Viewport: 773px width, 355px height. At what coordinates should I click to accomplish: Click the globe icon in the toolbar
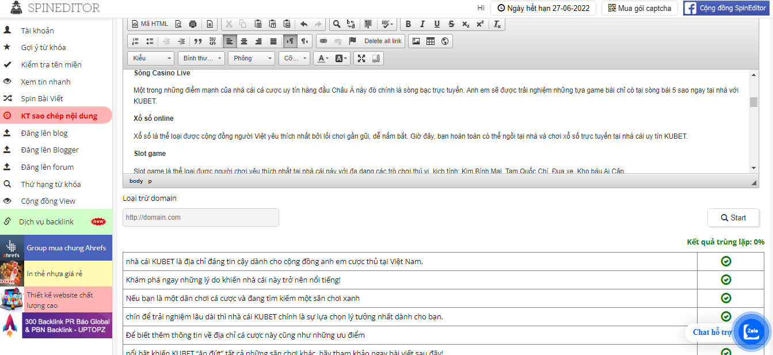point(445,41)
